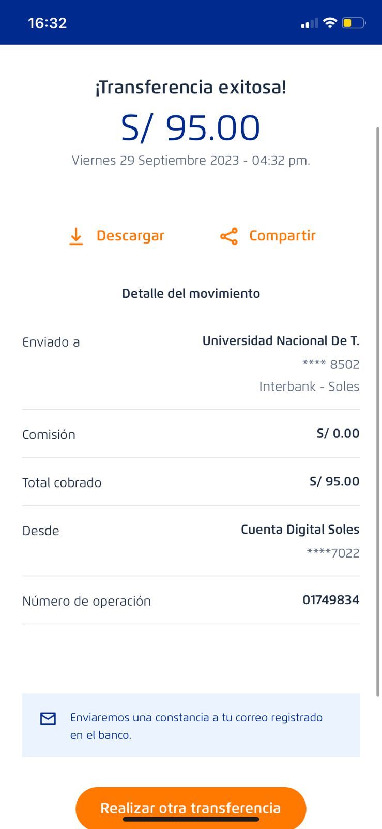Click the envelope mail icon
Image resolution: width=382 pixels, height=829 pixels.
point(48,719)
